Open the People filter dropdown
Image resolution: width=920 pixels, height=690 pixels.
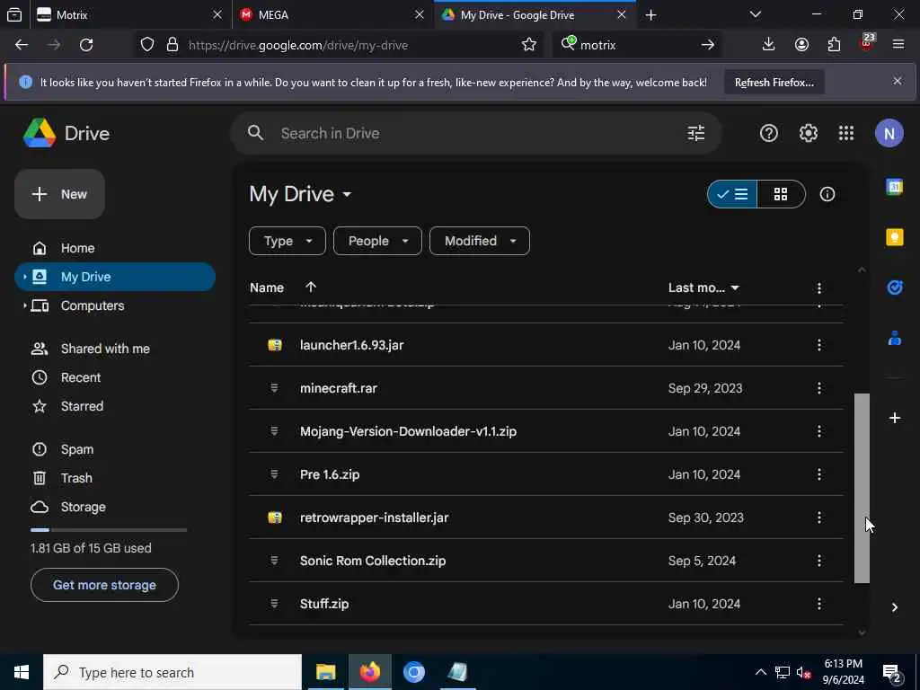coord(377,241)
